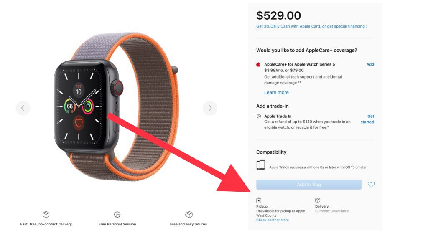Click the Free Personal Session icon
Screen dimensions: 428x233
[x=117, y=215]
